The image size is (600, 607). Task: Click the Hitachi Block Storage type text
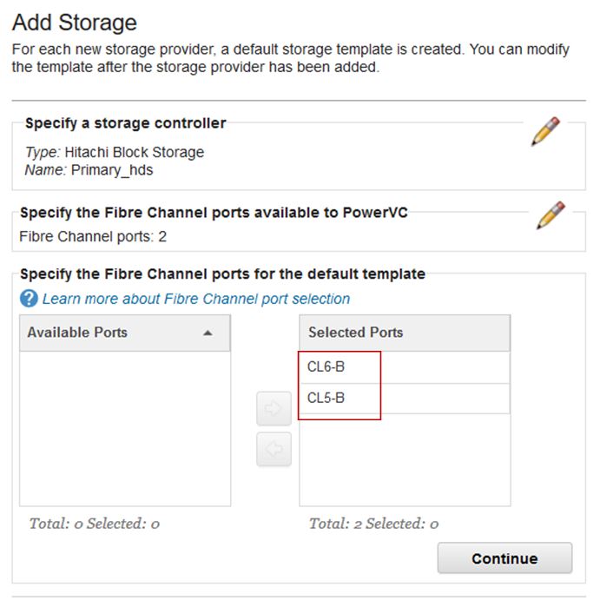coord(135,153)
